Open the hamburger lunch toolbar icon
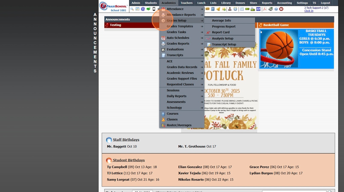 coord(207,9)
